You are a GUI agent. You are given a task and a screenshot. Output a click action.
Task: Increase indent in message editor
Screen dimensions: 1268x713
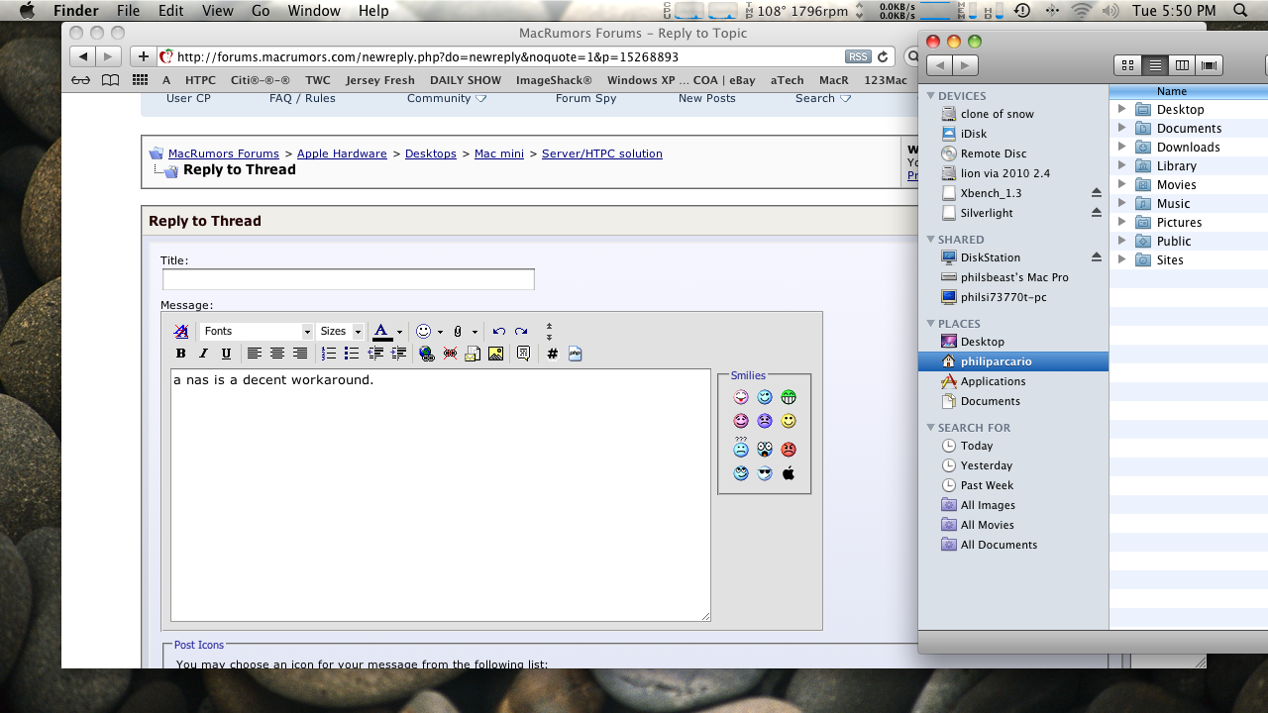point(398,354)
